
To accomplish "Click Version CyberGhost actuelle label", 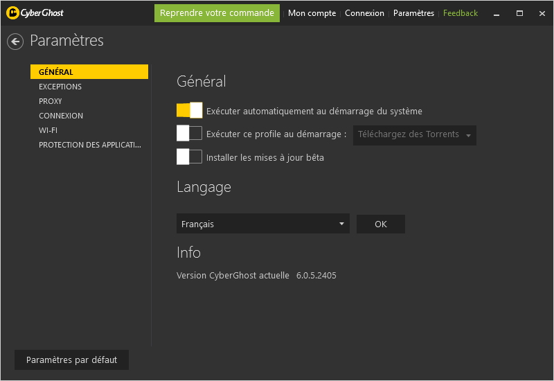I will 233,275.
